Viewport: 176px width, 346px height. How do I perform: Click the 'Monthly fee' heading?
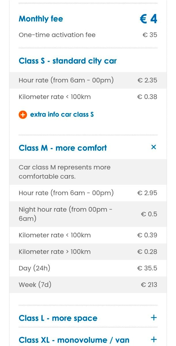click(41, 19)
